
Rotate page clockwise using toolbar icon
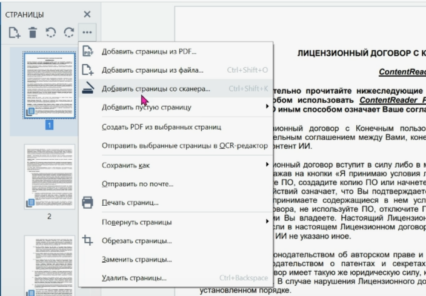(68, 33)
